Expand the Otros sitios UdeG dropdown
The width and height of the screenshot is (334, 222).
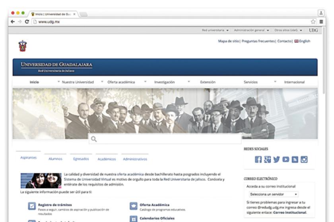point(288,30)
